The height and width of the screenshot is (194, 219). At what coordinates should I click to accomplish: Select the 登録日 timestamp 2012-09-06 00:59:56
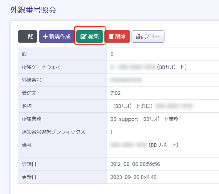click(x=135, y=164)
